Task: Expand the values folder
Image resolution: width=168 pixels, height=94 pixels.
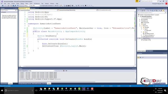Action: 141,32
